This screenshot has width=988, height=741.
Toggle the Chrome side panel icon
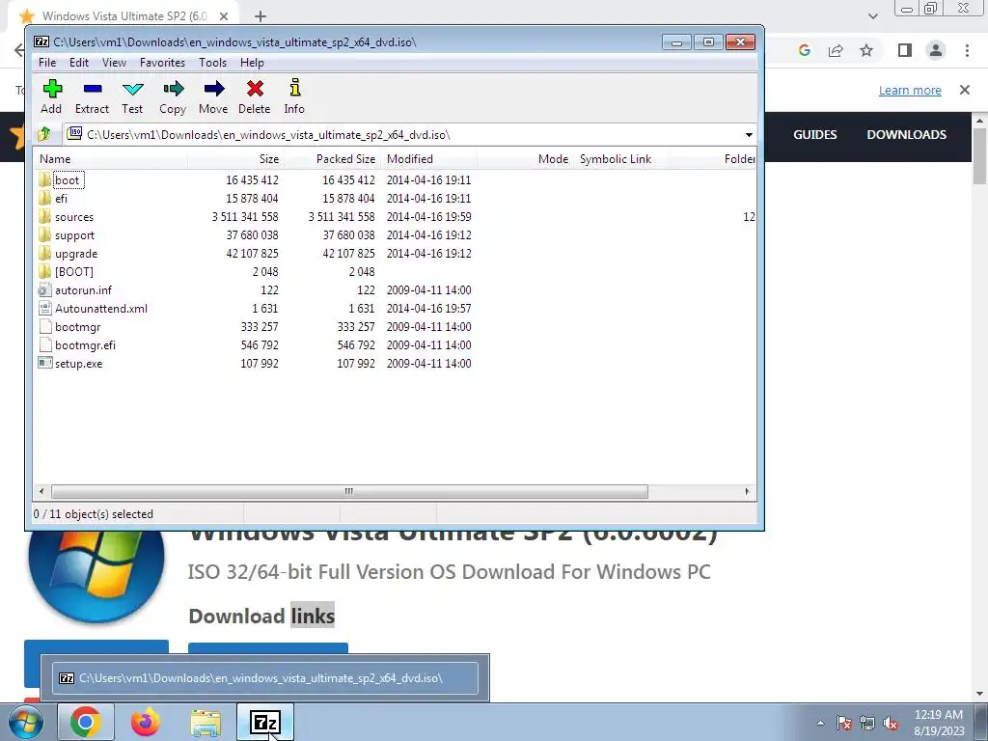905,50
